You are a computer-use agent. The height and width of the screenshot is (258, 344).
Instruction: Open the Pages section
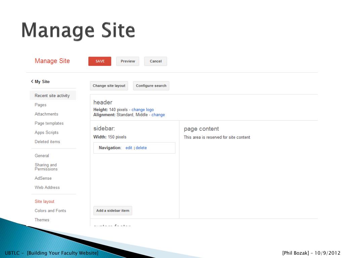click(x=41, y=105)
